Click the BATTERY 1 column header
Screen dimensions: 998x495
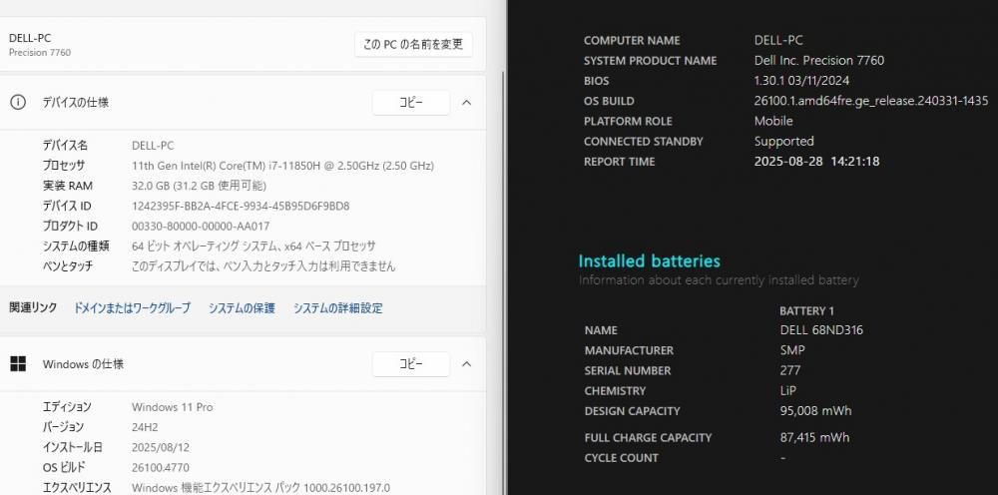[x=806, y=311]
